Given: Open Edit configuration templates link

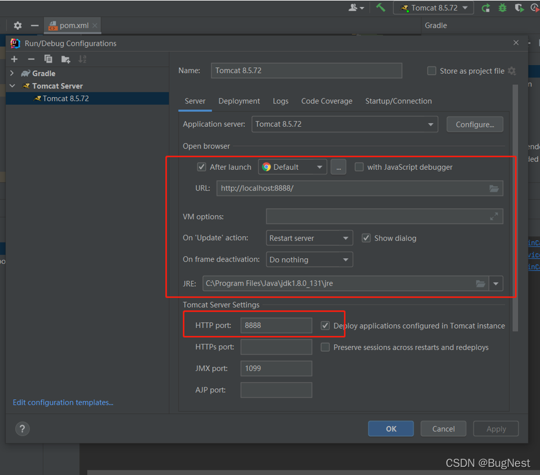Looking at the screenshot, I should tap(63, 402).
